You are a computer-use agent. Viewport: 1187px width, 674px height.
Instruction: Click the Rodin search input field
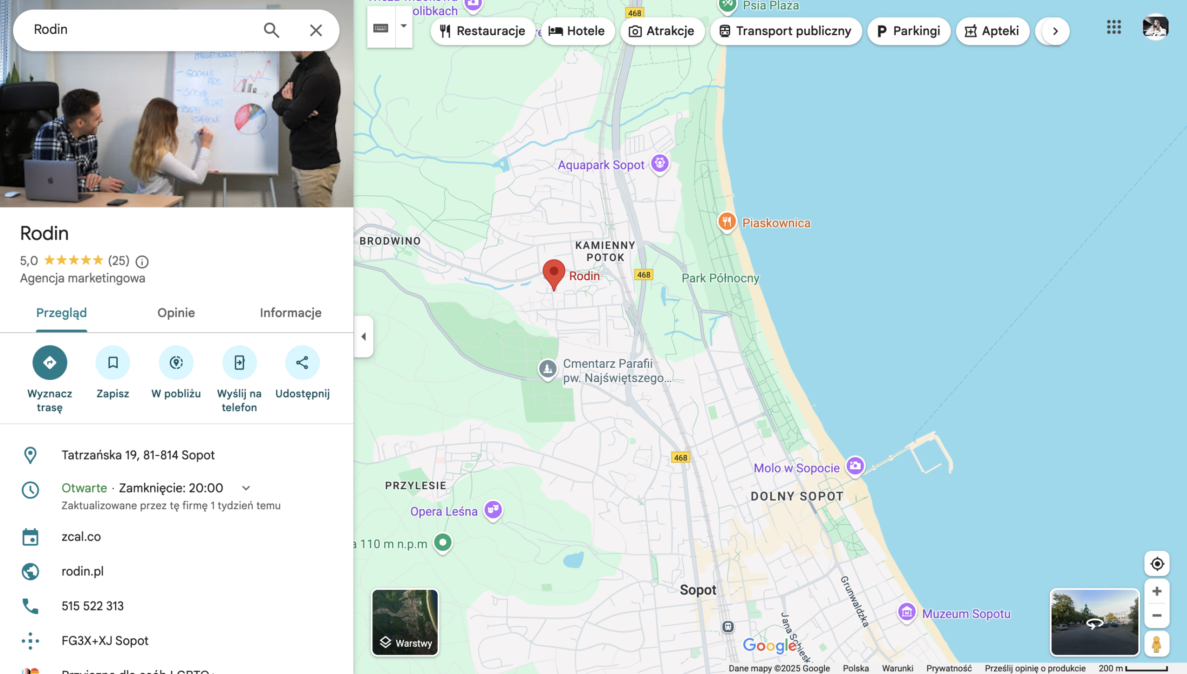pyautogui.click(x=139, y=30)
